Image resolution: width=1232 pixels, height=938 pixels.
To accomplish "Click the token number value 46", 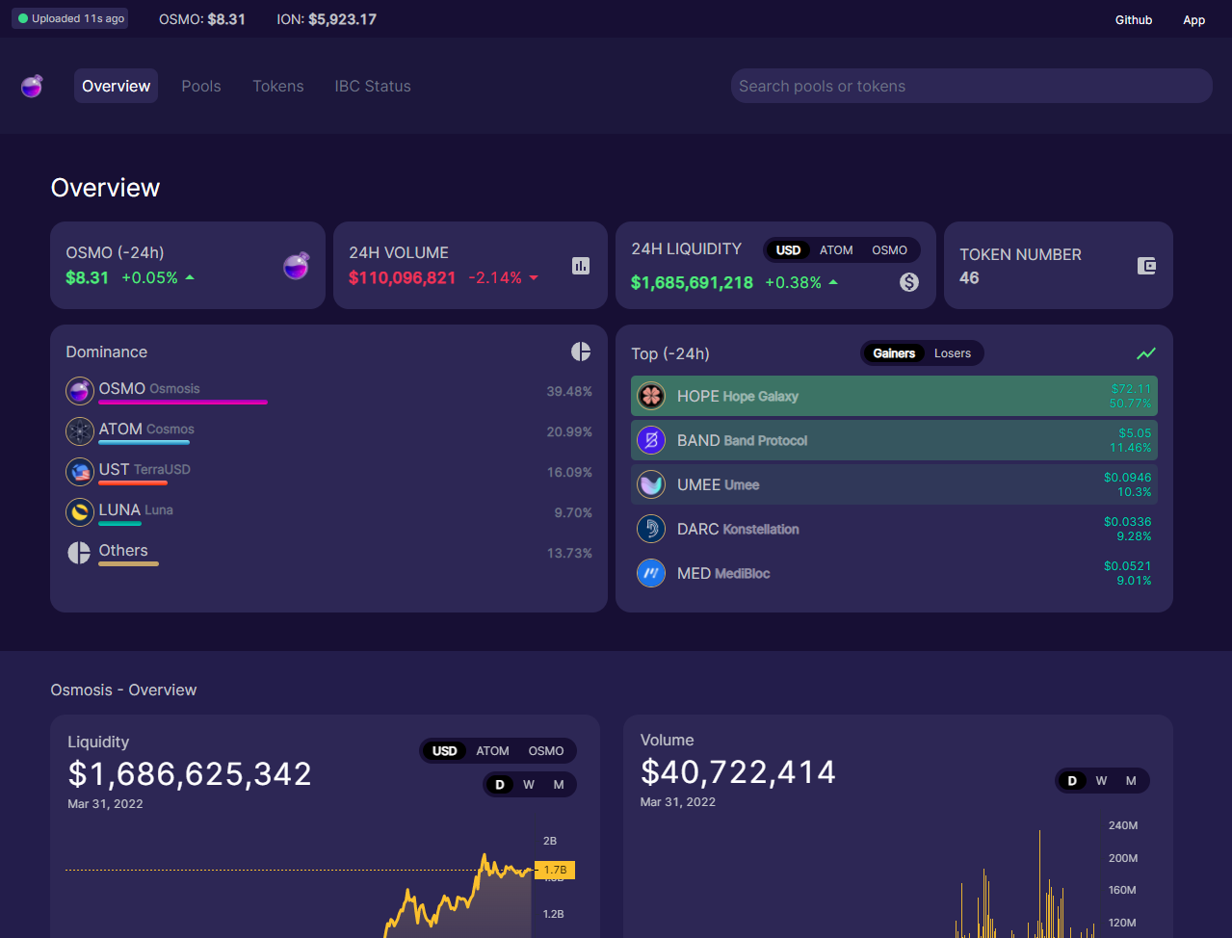I will 969,277.
